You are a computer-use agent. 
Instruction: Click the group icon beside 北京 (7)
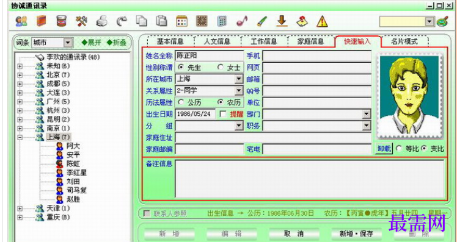40,75
